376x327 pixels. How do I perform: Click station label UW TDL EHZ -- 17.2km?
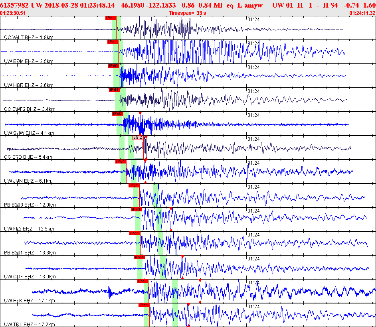click(30, 325)
